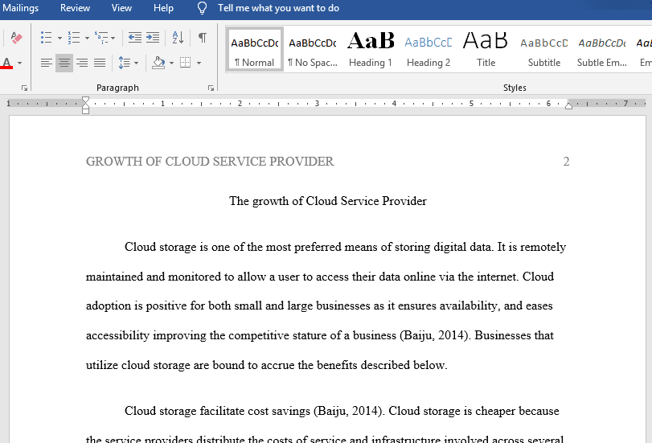652x443 pixels.
Task: Sort the selected text alphabetically
Action: point(178,38)
